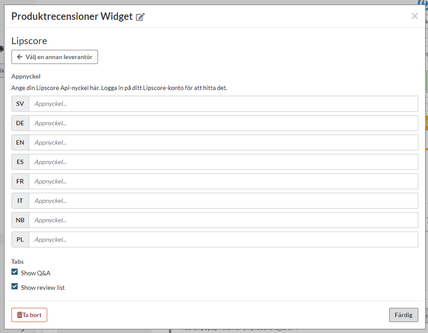Toggle the Show Q&A checkbox
The width and height of the screenshot is (428, 333).
coord(15,272)
